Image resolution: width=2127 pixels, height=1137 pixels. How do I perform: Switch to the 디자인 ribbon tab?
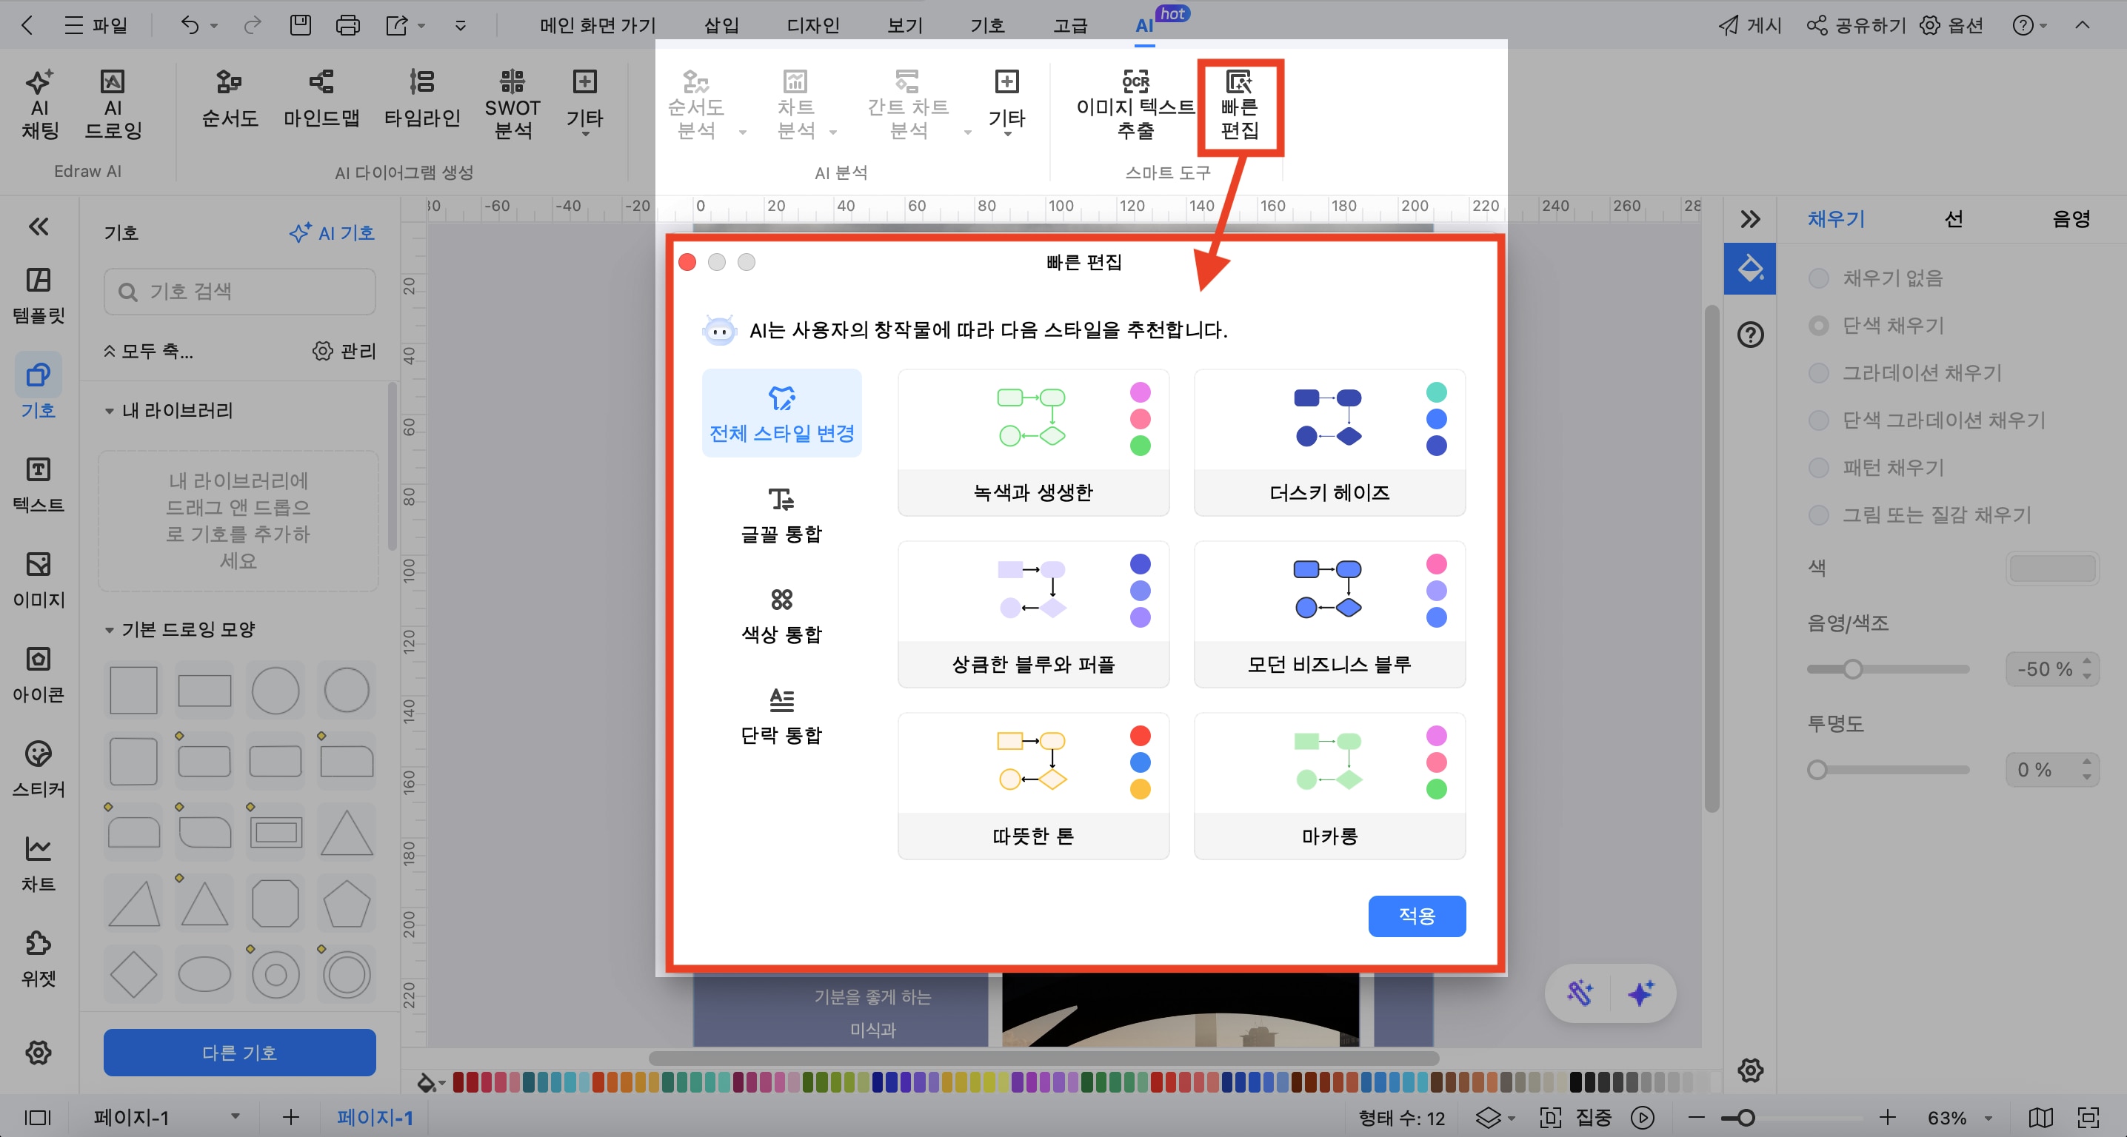point(812,24)
